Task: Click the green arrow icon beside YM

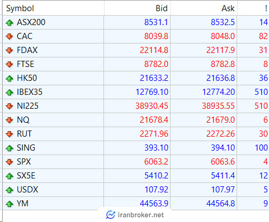Action: [10, 204]
